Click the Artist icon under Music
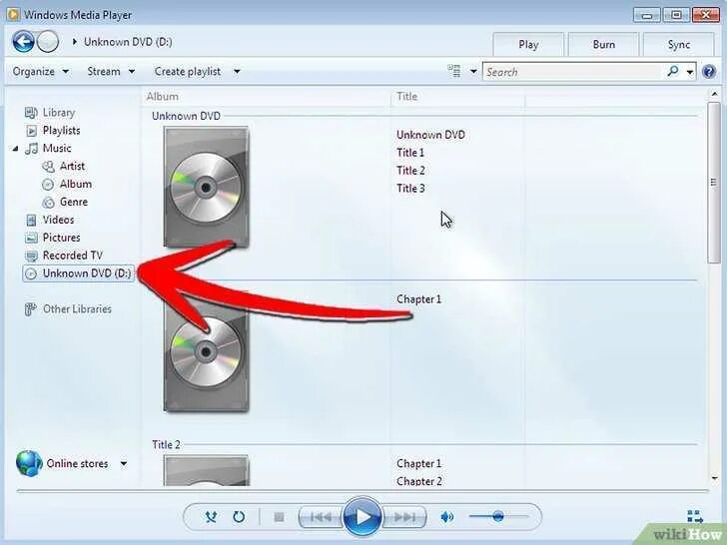727x545 pixels. tap(48, 167)
